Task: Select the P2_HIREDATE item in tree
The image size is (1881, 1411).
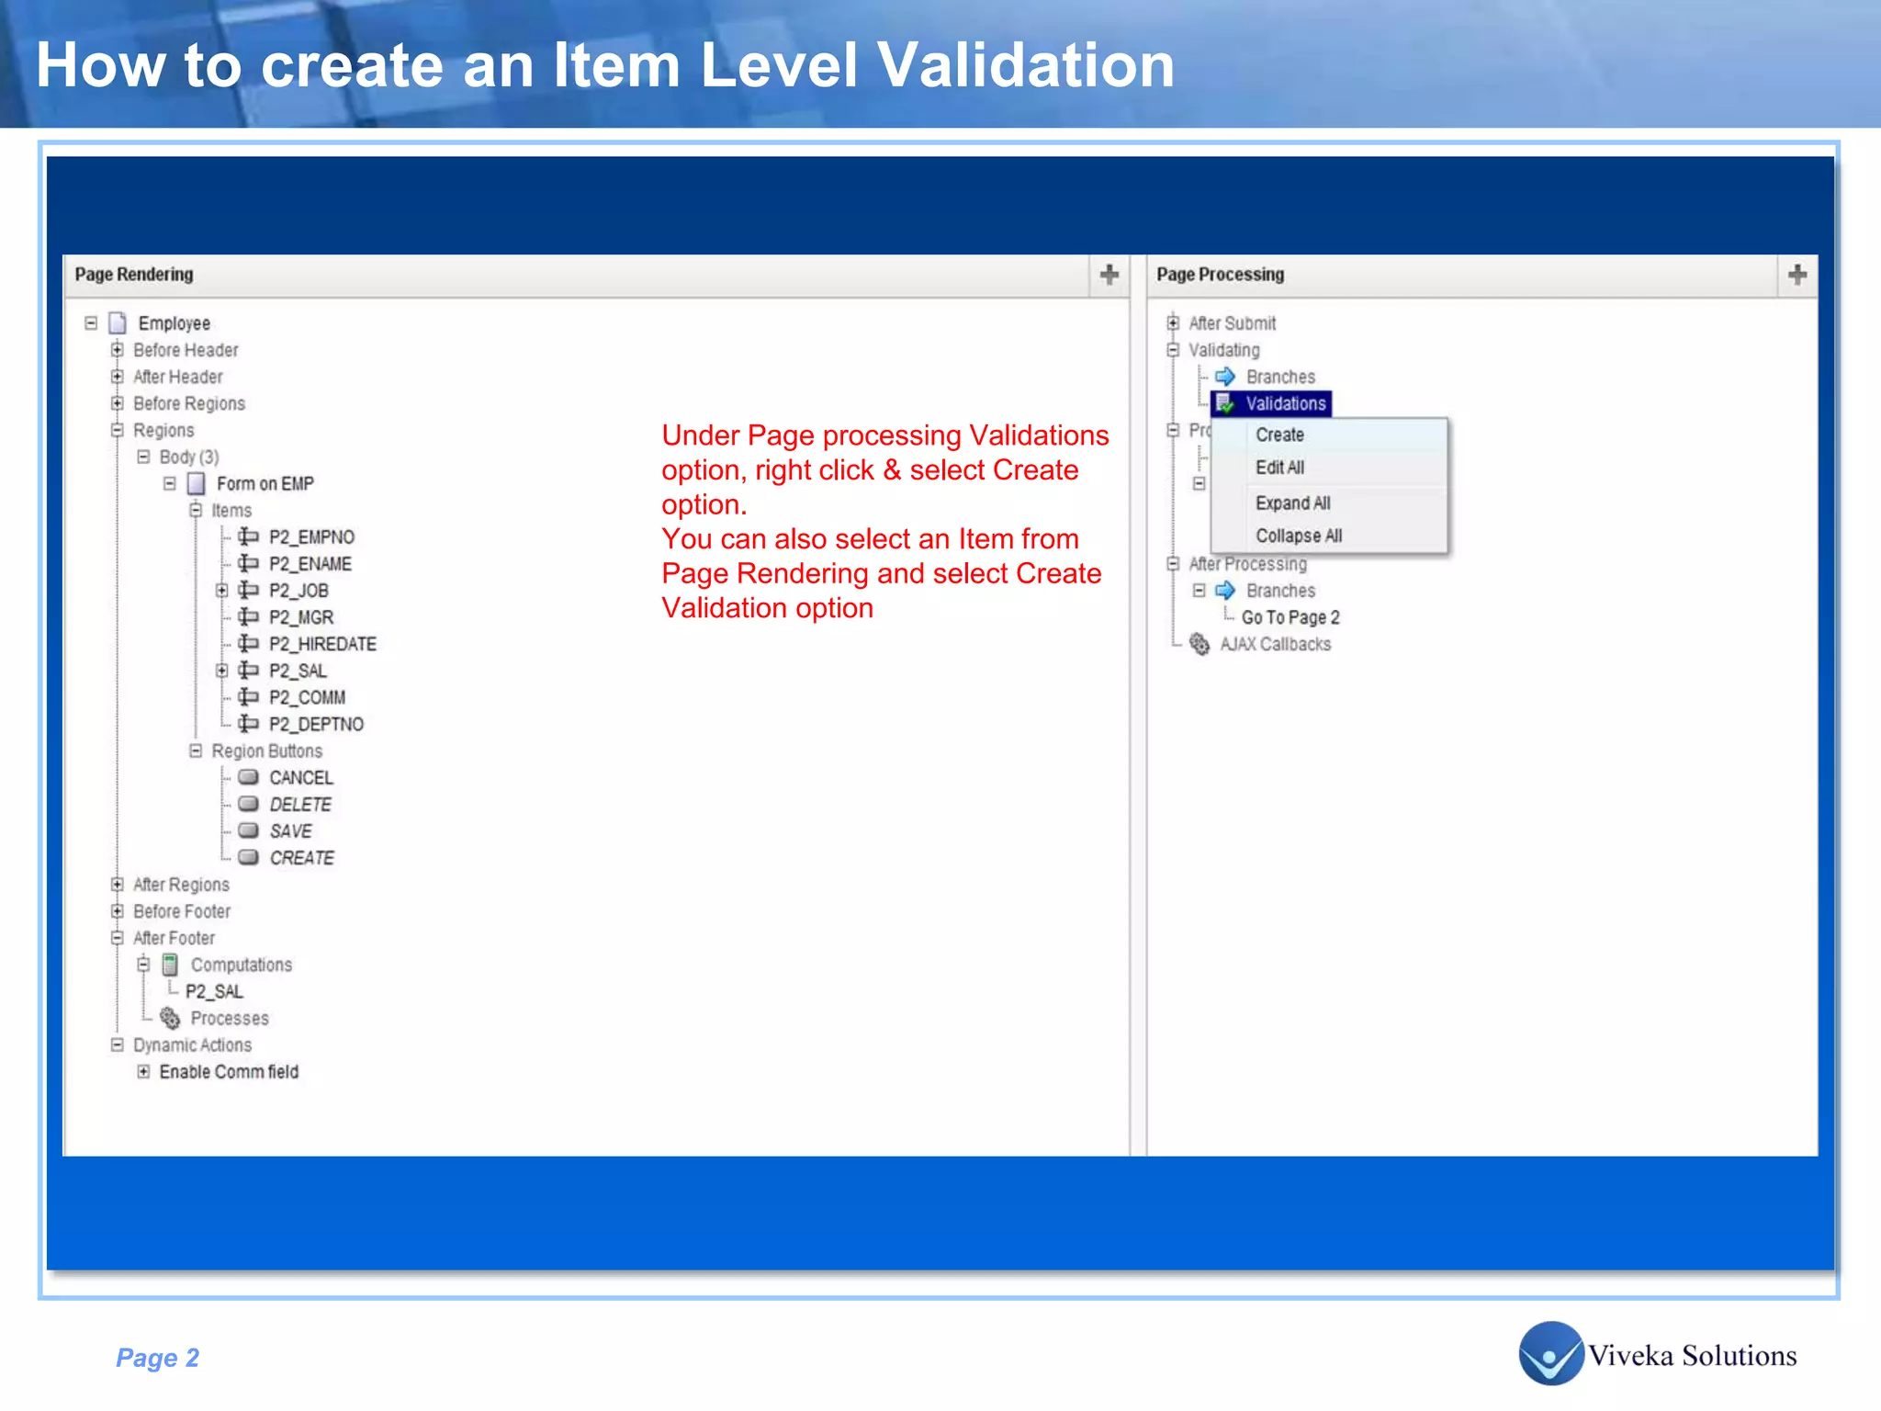Action: click(322, 645)
